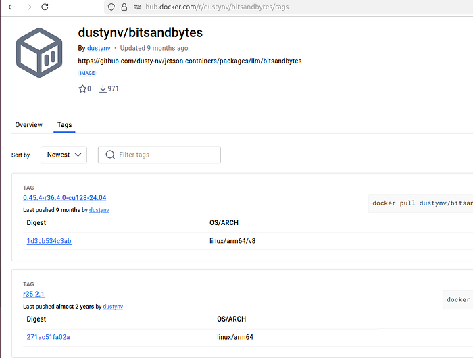
Task: Open the dustynv author link under title
Action: [x=99, y=48]
